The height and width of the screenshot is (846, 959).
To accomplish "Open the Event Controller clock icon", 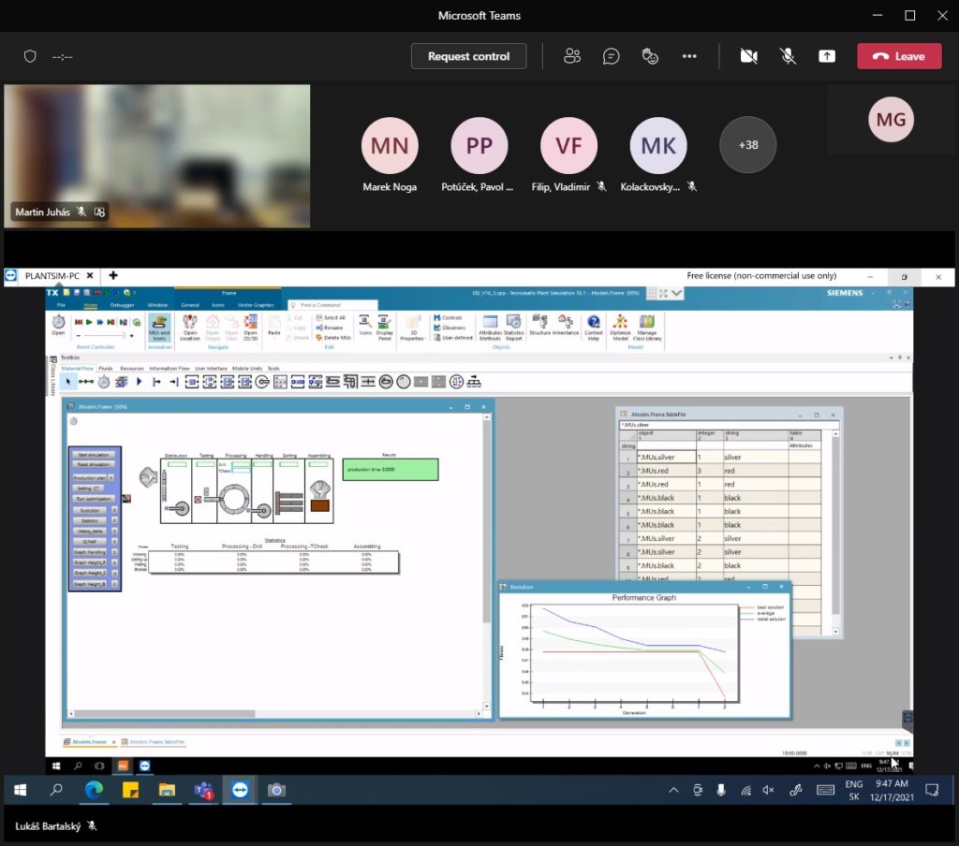I will [58, 322].
